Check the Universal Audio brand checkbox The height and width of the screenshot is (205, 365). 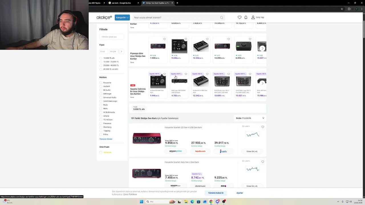point(101,97)
